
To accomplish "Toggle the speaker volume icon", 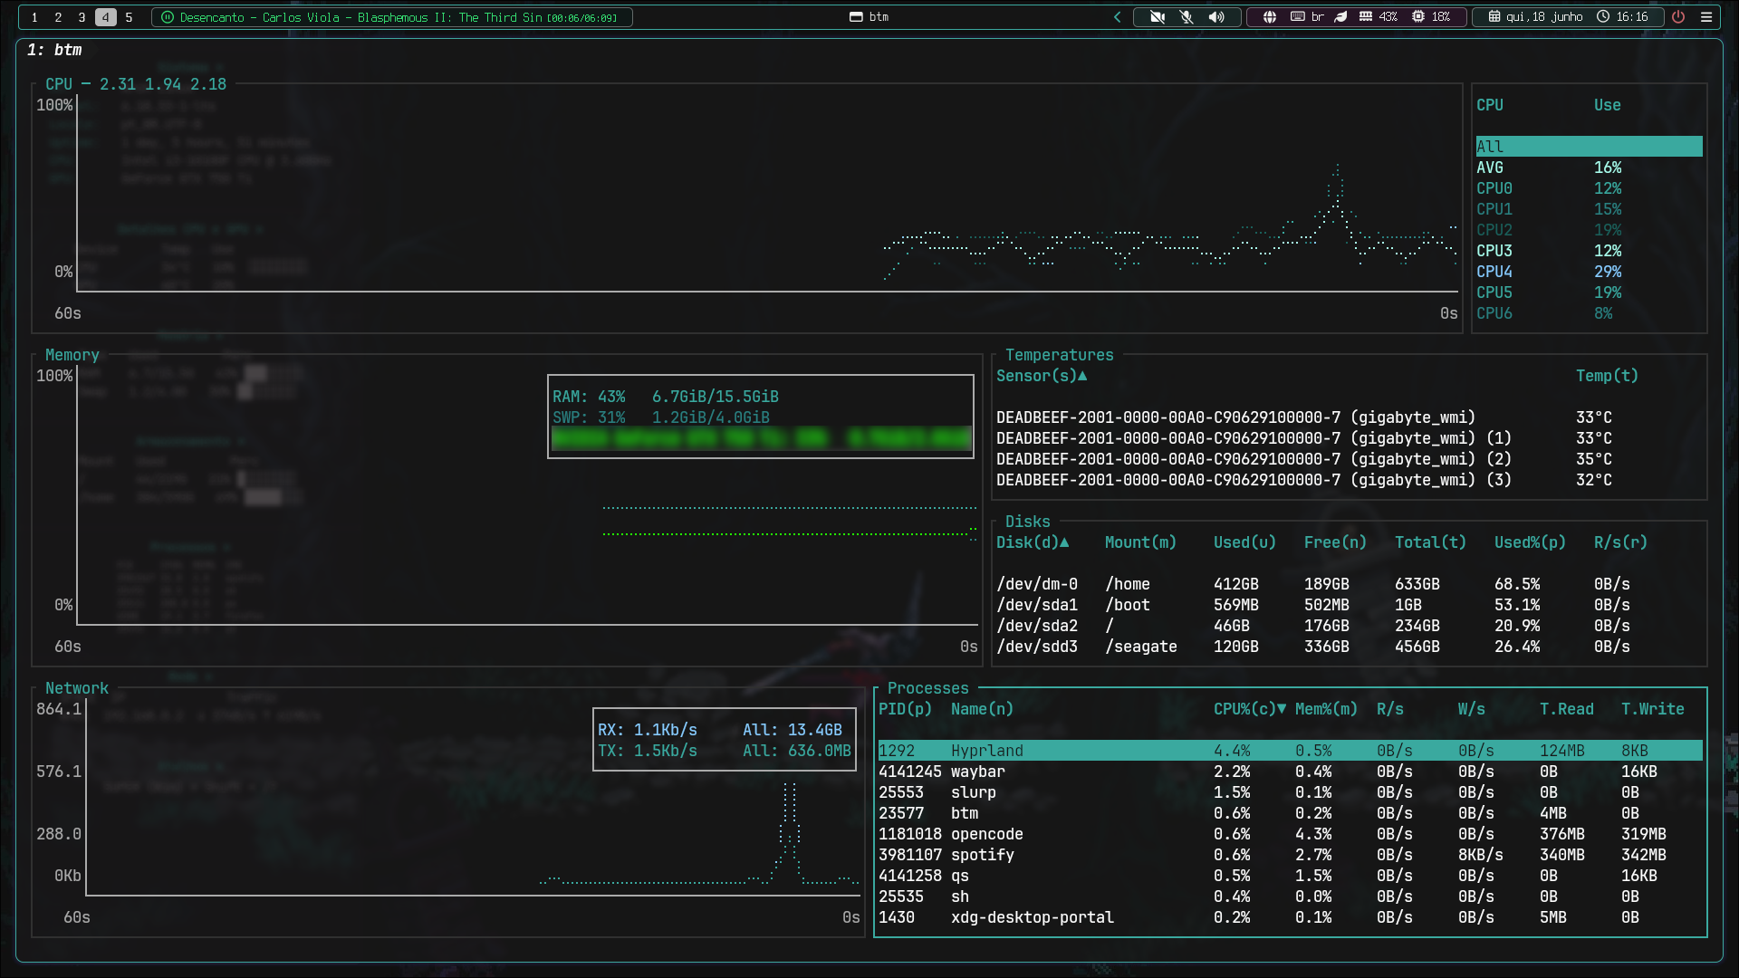I will point(1216,17).
